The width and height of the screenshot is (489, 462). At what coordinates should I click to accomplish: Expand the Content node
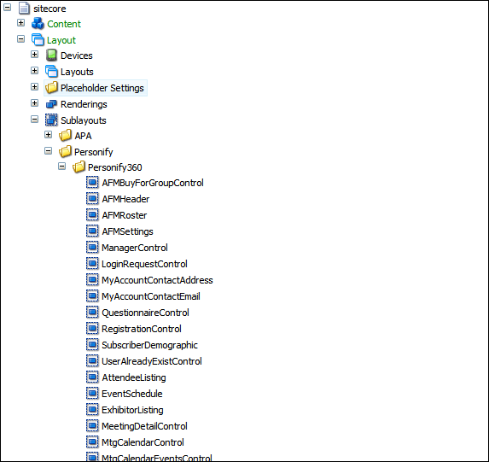20,22
